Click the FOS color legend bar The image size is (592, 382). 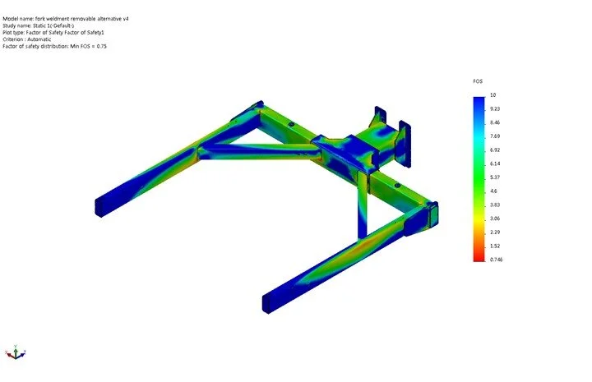tap(479, 179)
